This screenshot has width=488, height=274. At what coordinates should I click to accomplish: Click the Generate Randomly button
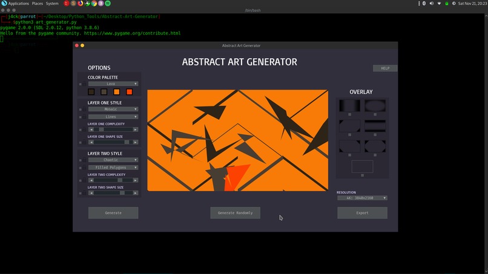236,213
